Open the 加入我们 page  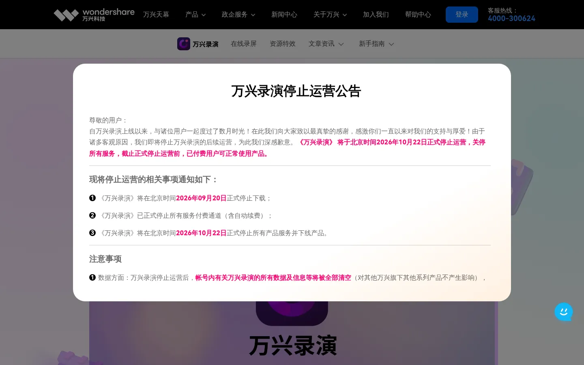click(x=376, y=15)
